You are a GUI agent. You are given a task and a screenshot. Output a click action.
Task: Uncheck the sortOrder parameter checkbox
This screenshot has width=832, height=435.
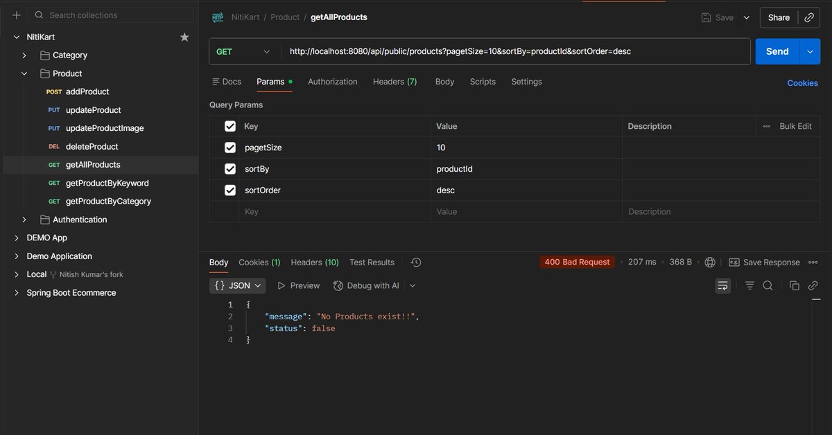[x=230, y=190]
